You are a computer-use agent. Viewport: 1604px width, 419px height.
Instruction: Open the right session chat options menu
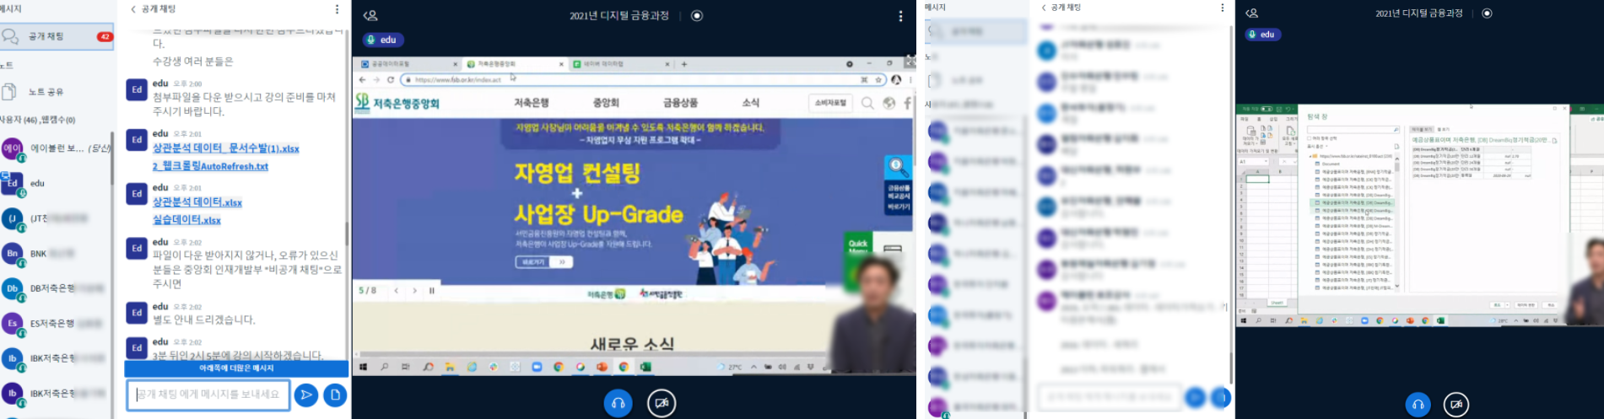click(x=1222, y=8)
